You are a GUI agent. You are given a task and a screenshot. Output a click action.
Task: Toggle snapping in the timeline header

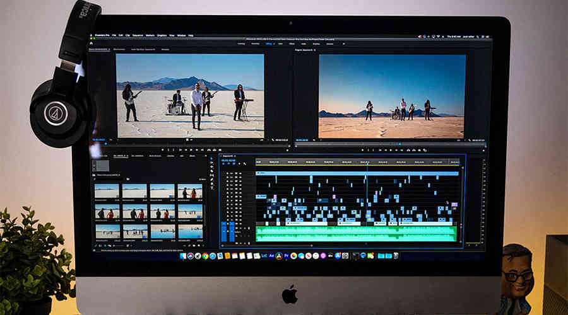(228, 163)
